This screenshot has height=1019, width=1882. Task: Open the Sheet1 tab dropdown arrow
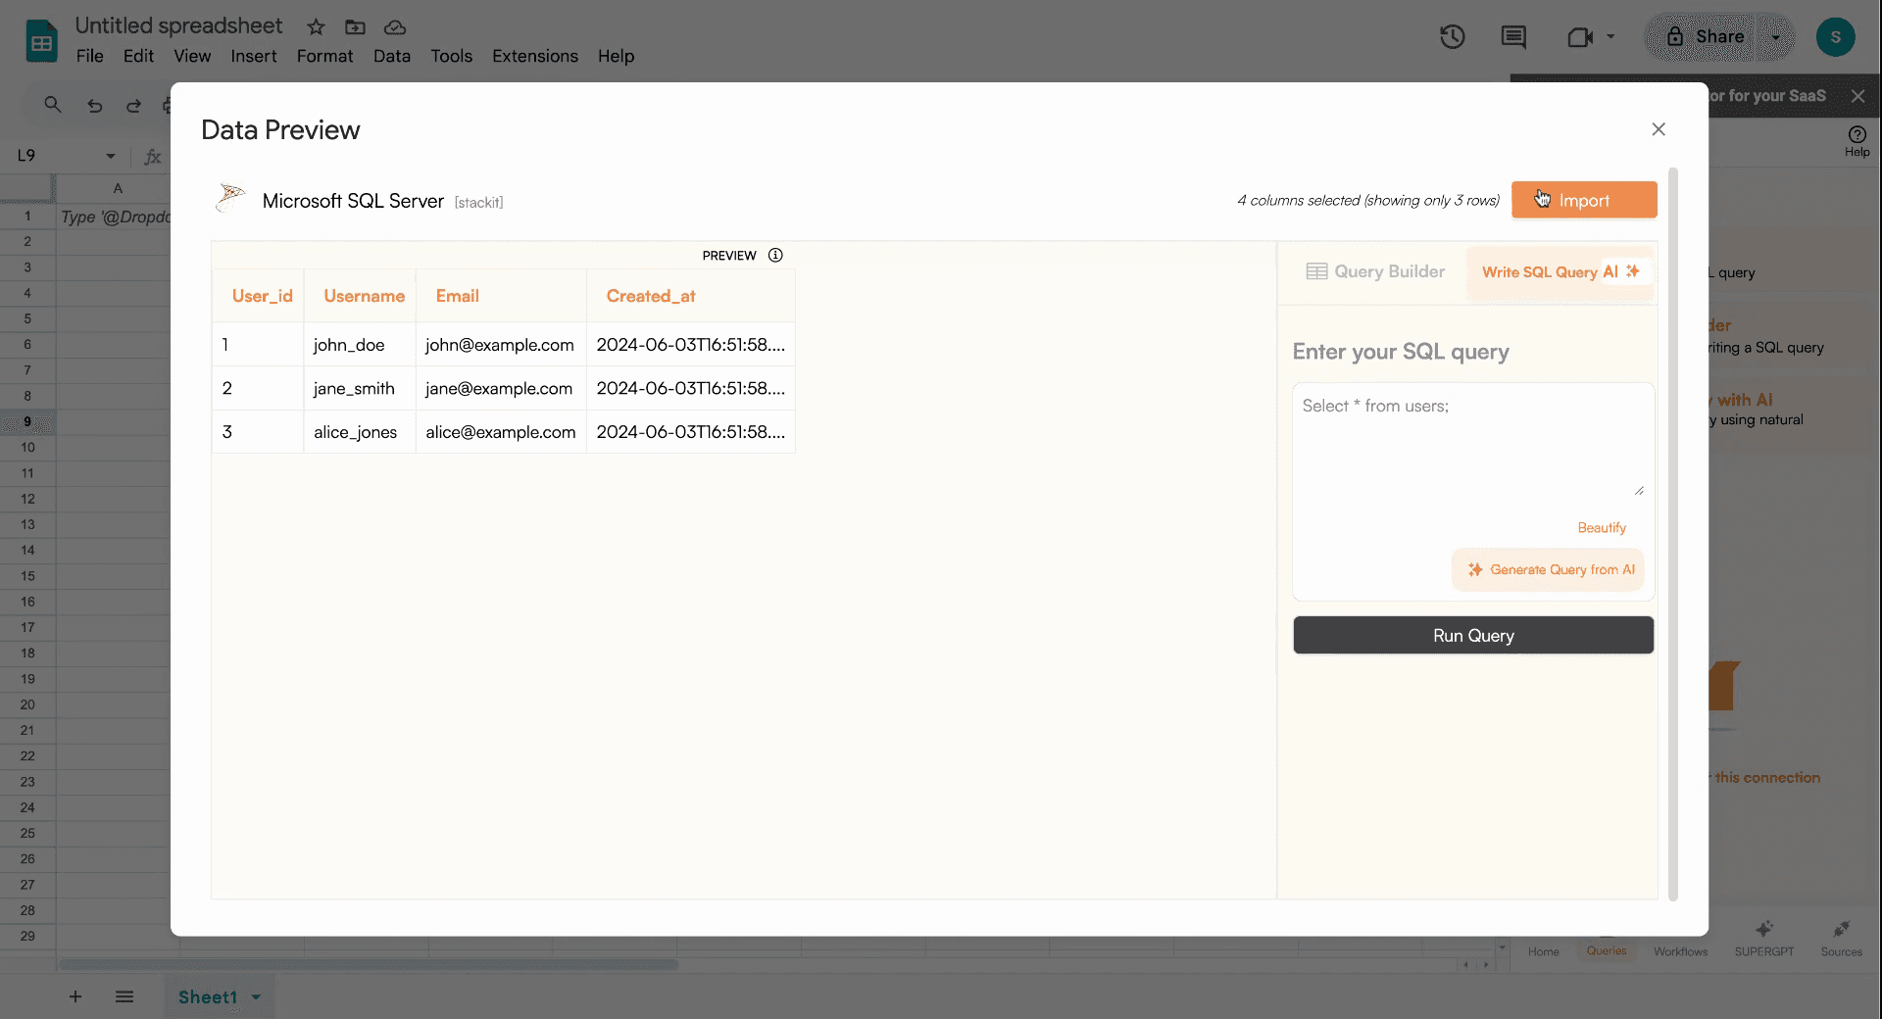tap(256, 997)
